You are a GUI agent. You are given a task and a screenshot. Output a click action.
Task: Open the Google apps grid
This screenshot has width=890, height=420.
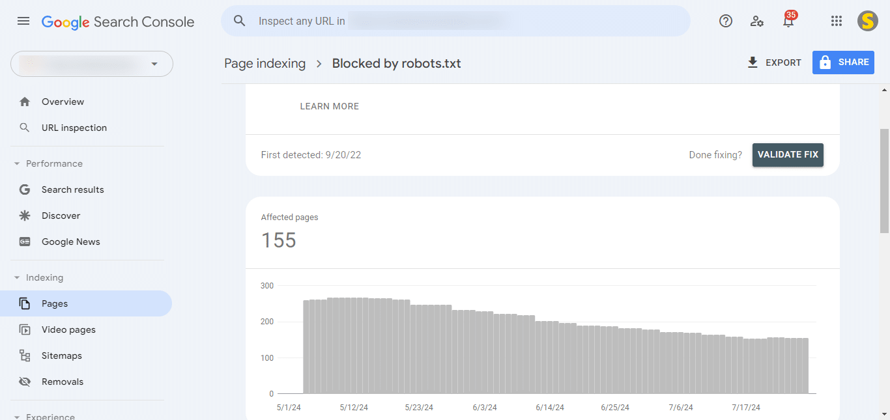point(837,21)
